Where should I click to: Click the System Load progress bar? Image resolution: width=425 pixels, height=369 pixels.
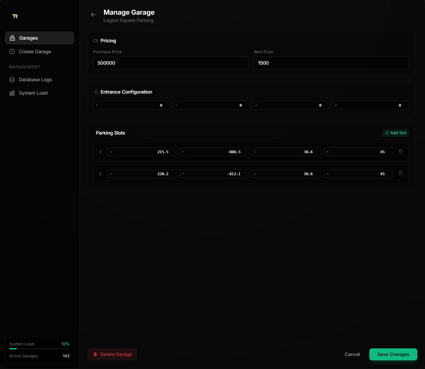click(39, 349)
